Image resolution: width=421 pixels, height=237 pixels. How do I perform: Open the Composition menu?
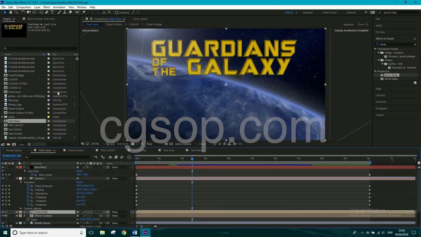(23, 7)
